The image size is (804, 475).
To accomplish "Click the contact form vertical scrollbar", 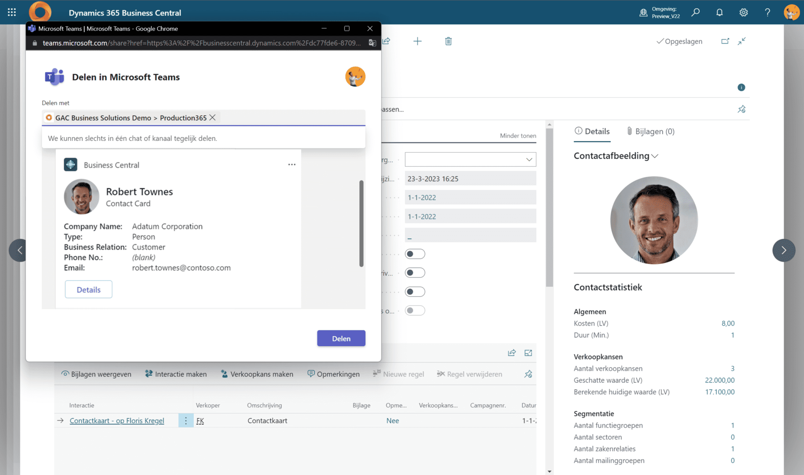I will coord(549,208).
